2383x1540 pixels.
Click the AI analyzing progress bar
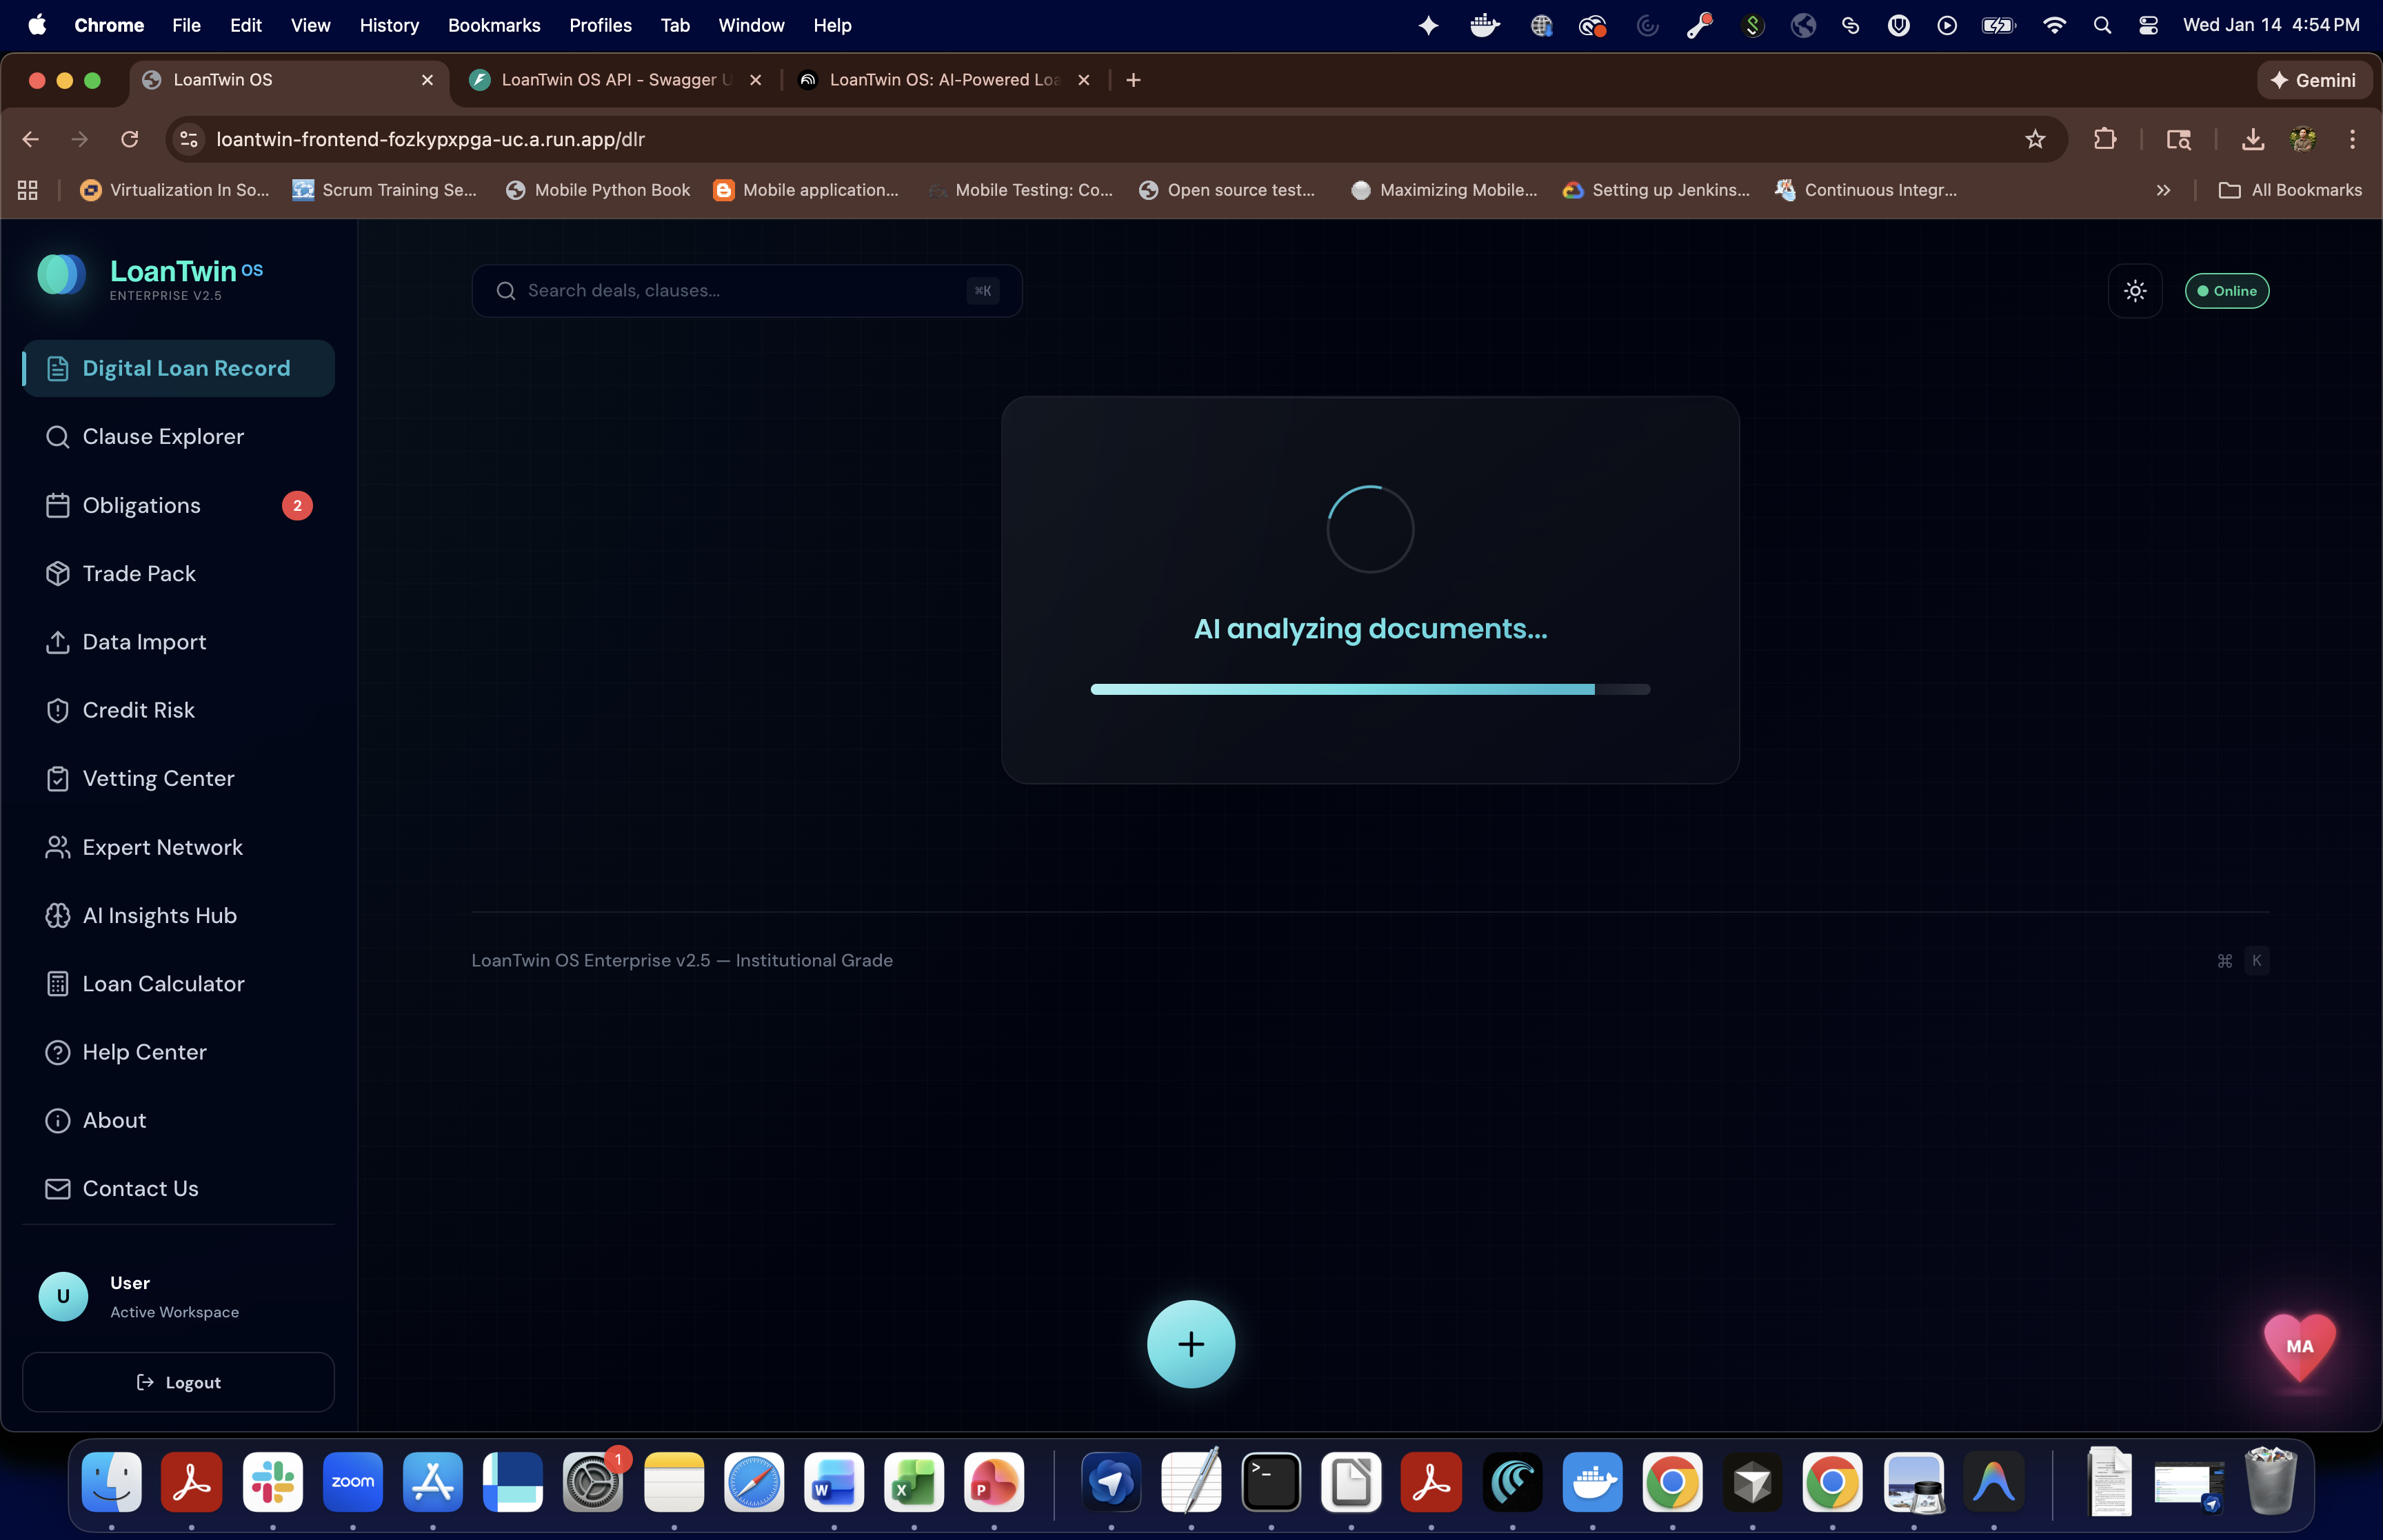point(1370,689)
